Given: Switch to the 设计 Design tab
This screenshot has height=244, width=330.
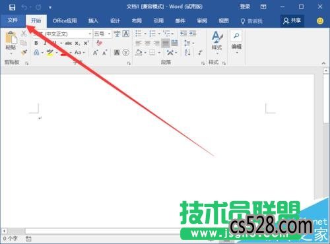Looking at the screenshot, I should coord(115,21).
